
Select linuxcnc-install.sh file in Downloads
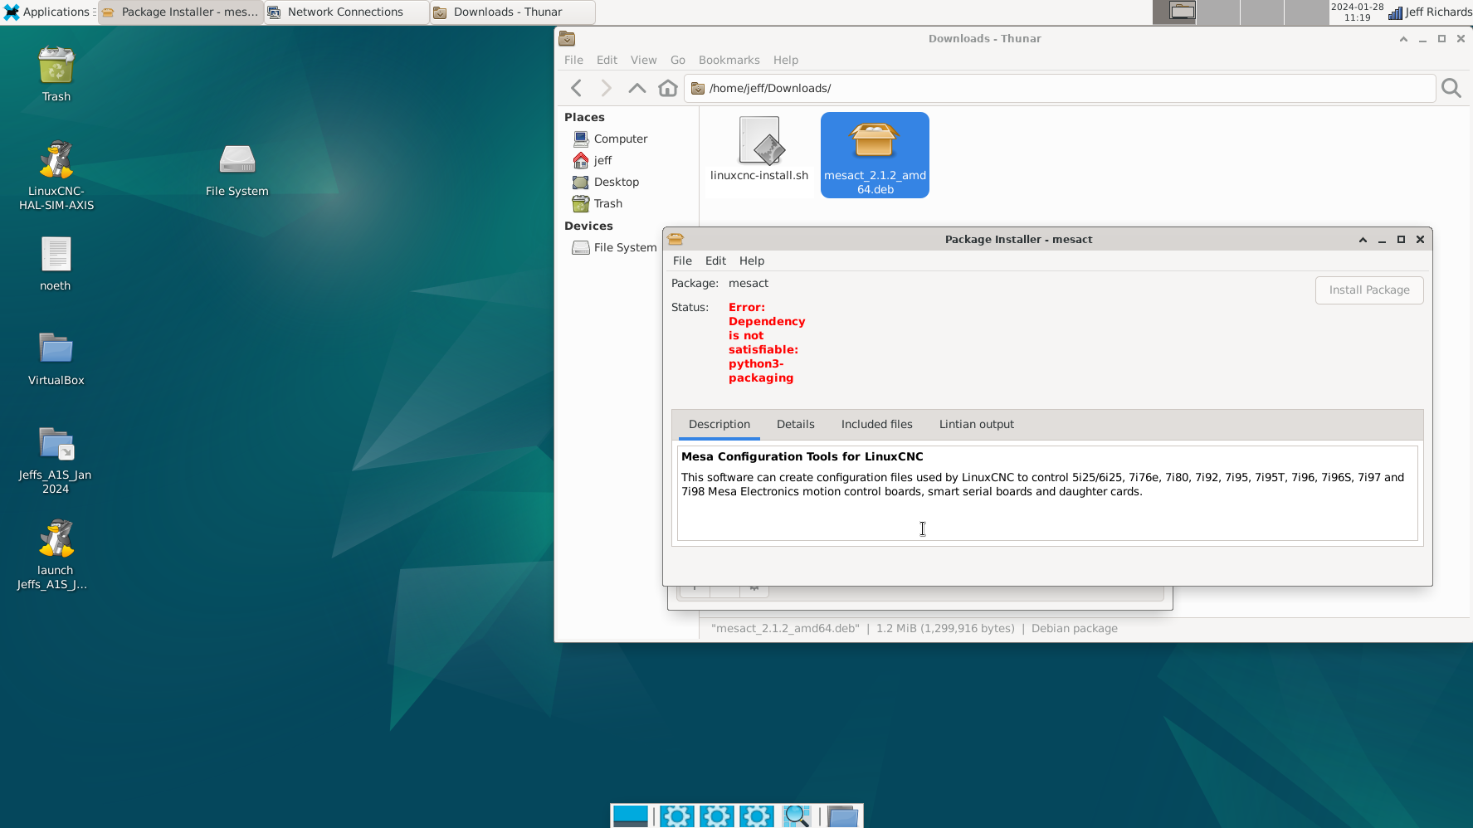click(x=759, y=149)
